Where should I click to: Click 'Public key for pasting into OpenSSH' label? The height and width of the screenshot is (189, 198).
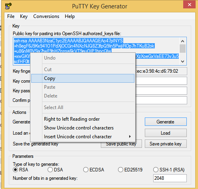(67, 34)
